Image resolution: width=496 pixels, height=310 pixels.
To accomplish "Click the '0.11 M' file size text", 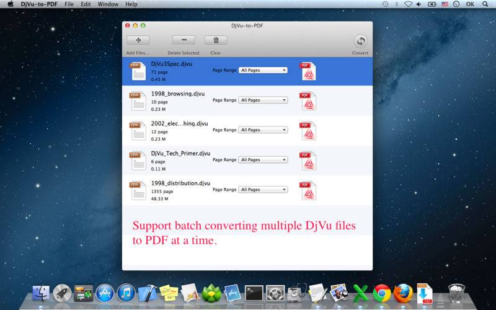I will (158, 169).
